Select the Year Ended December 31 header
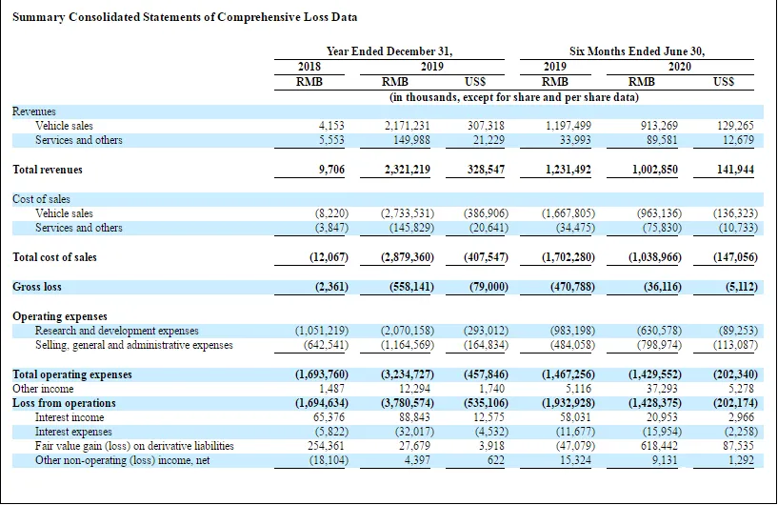The width and height of the screenshot is (778, 505). (389, 51)
